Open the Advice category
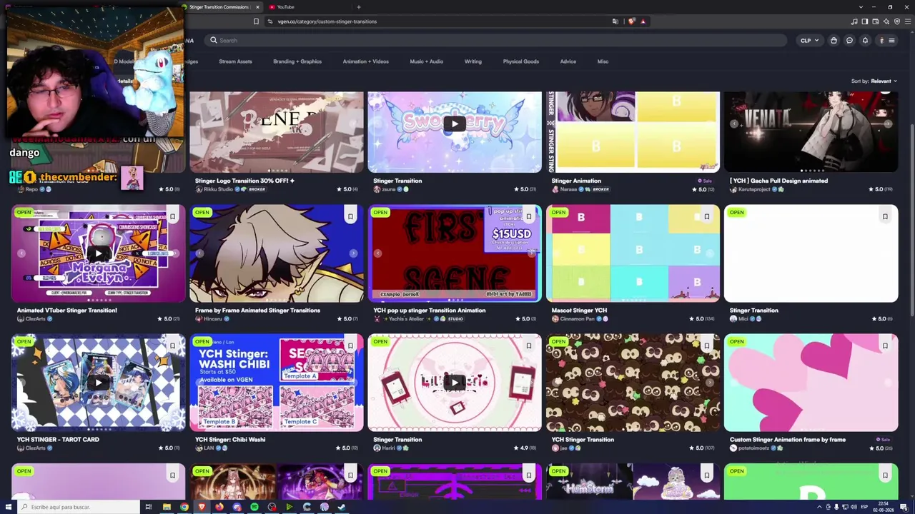 click(568, 61)
